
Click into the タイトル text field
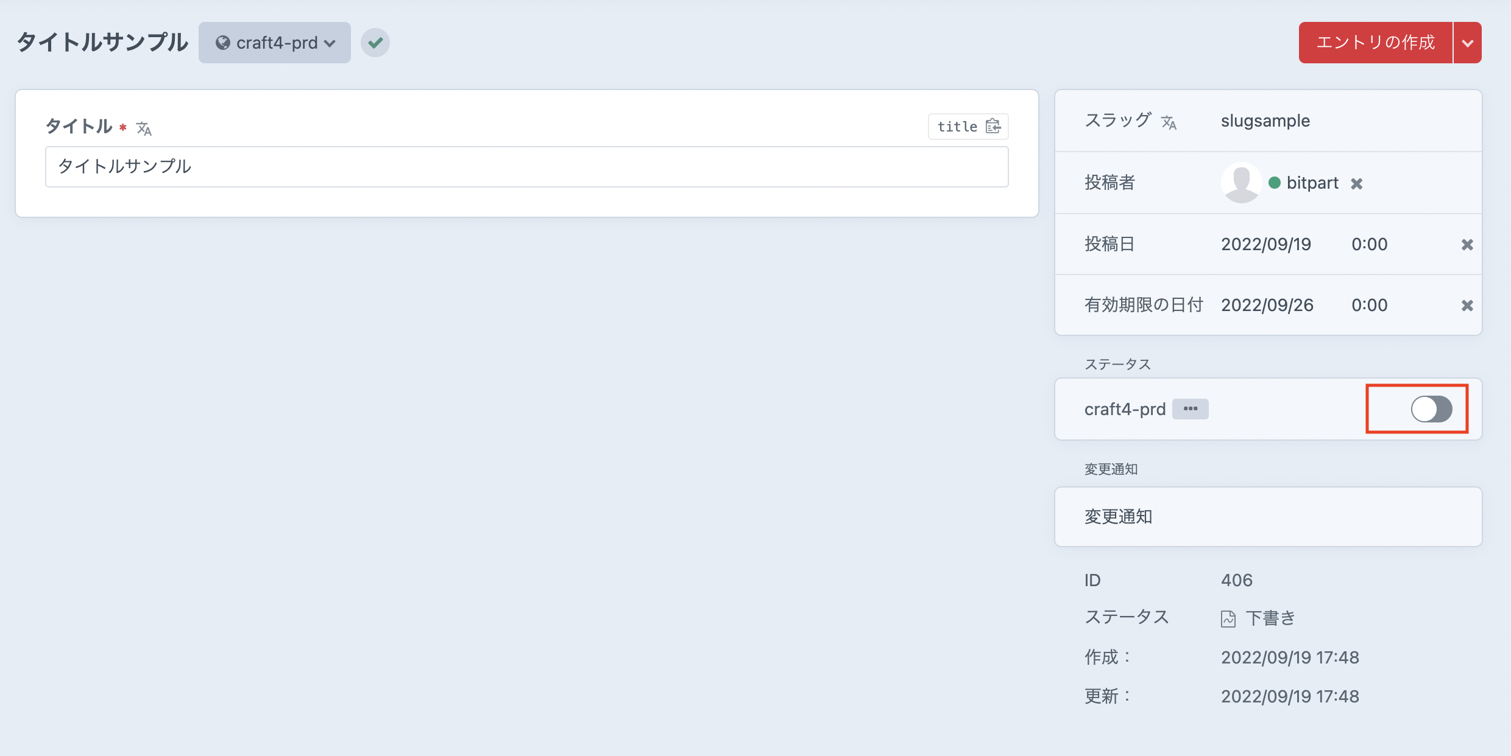click(x=526, y=167)
